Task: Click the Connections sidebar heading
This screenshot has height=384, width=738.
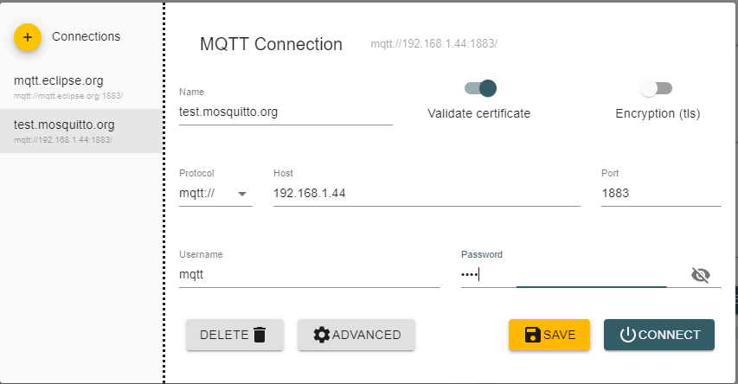Action: tap(87, 36)
